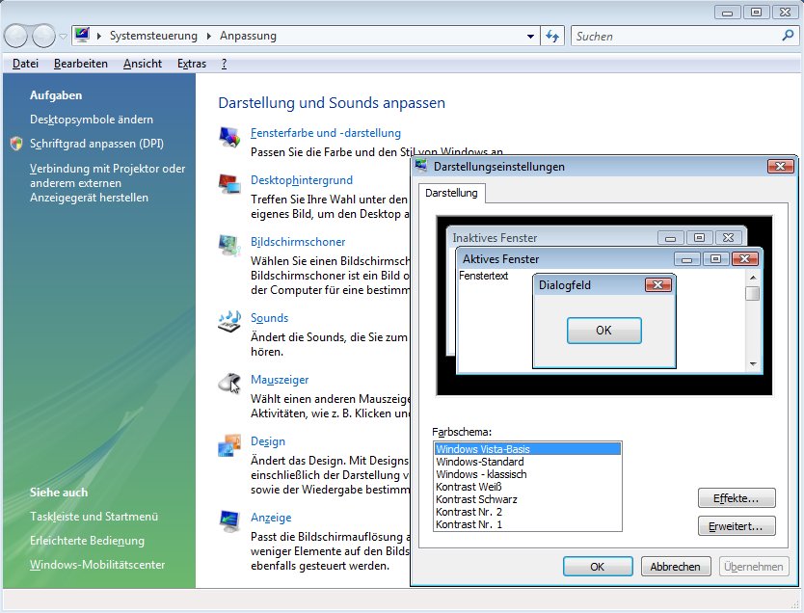The image size is (804, 613).
Task: Select the Darstellung tab
Action: coord(451,193)
